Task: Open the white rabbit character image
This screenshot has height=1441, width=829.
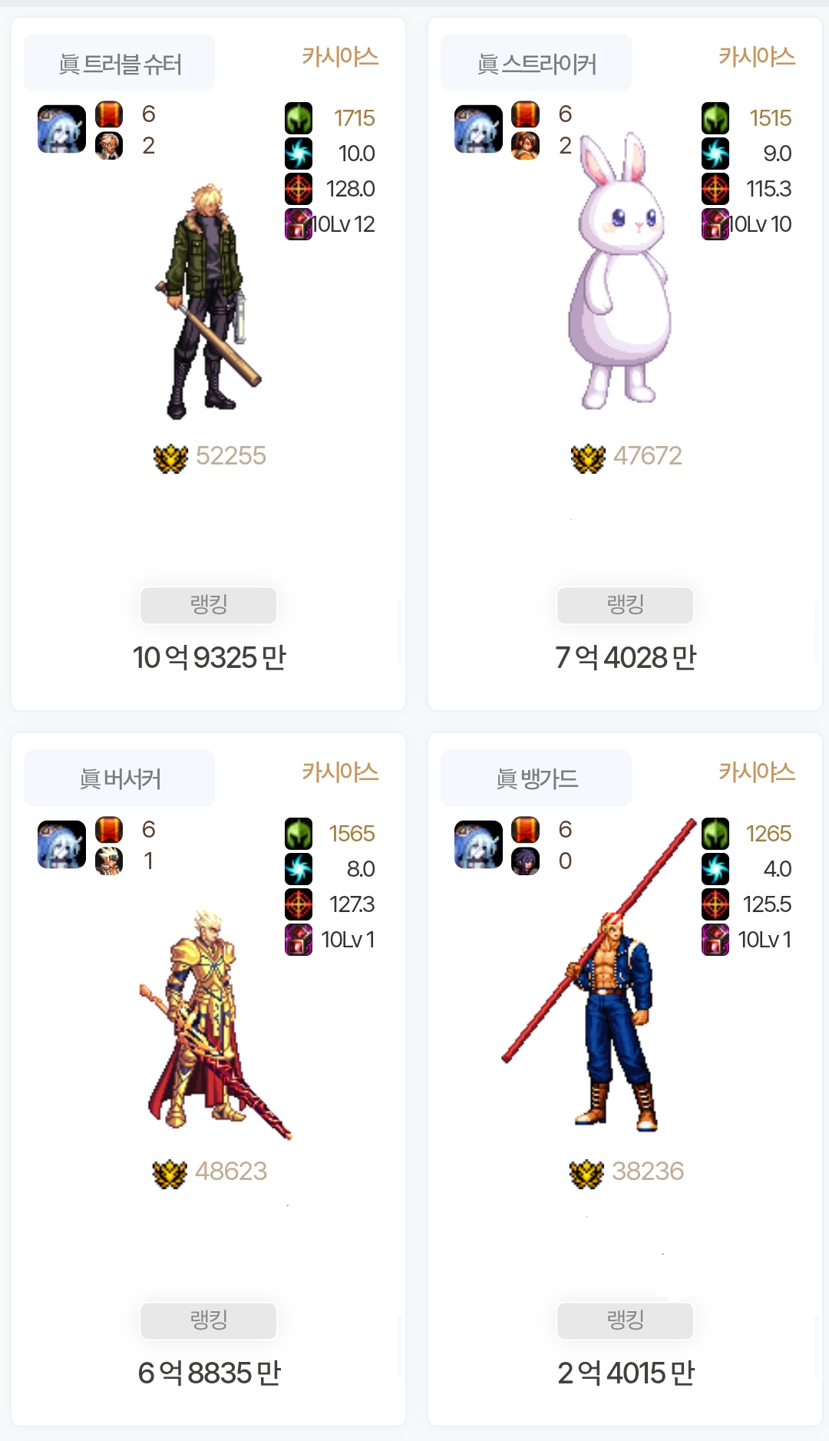Action: point(619,270)
